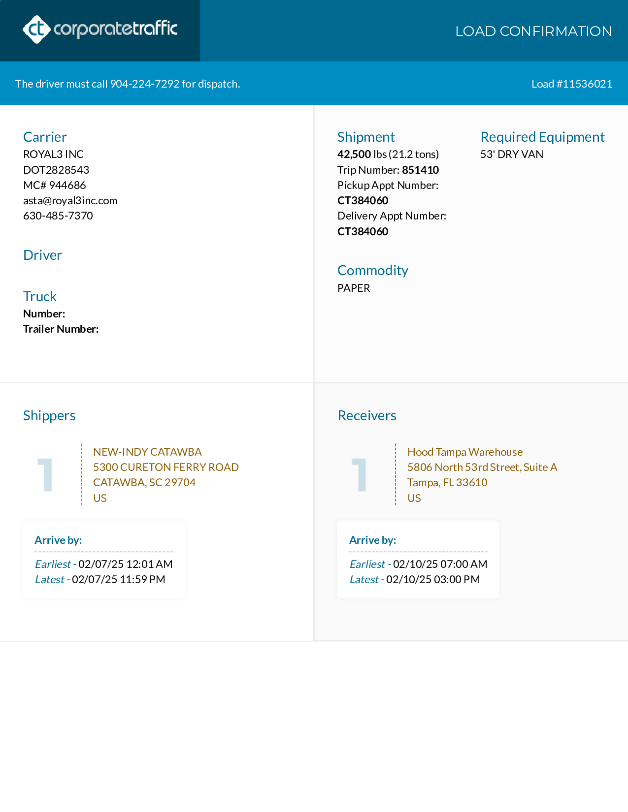Click shipper Earliest 02/07/25 12:01 AM
Screen dimensions: 628x812
[x=104, y=564]
